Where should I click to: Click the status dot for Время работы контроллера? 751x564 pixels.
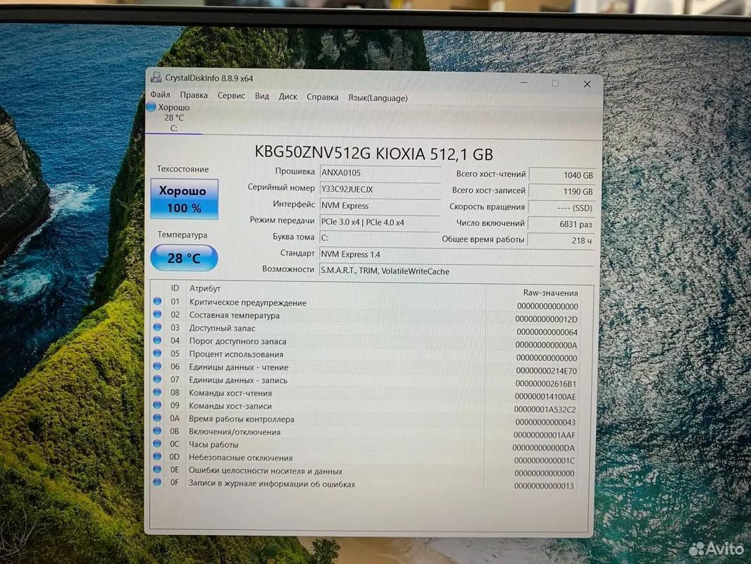point(157,418)
